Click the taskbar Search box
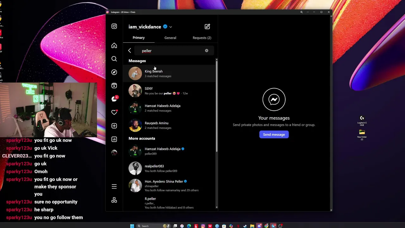This screenshot has width=405, height=228. tap(154, 226)
